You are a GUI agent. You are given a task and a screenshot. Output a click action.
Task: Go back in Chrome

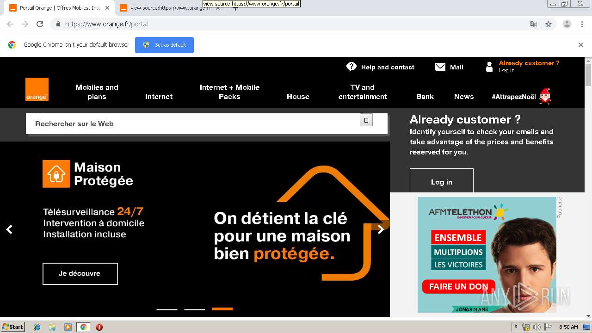(x=10, y=24)
